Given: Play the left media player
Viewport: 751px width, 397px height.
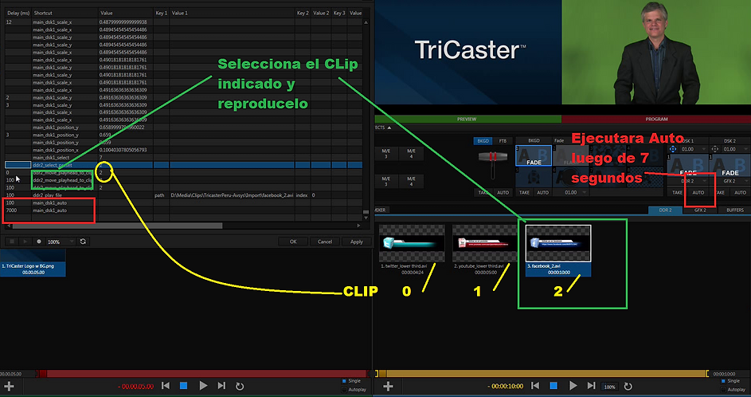Looking at the screenshot, I should pos(203,386).
